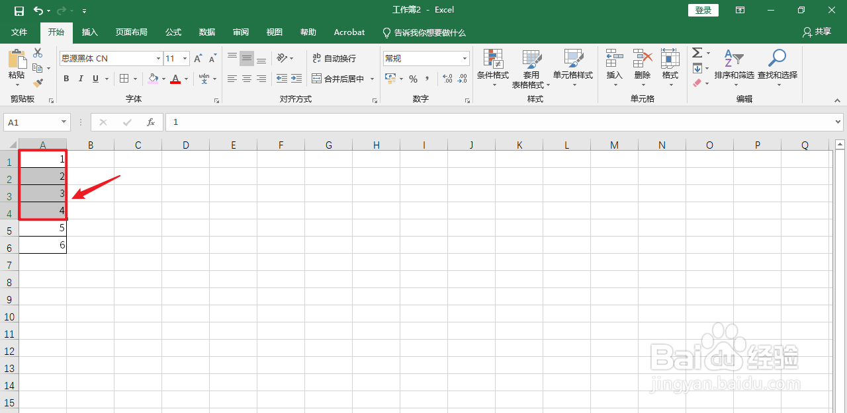Select the Format Painter brush icon
The image size is (847, 413).
tap(38, 83)
